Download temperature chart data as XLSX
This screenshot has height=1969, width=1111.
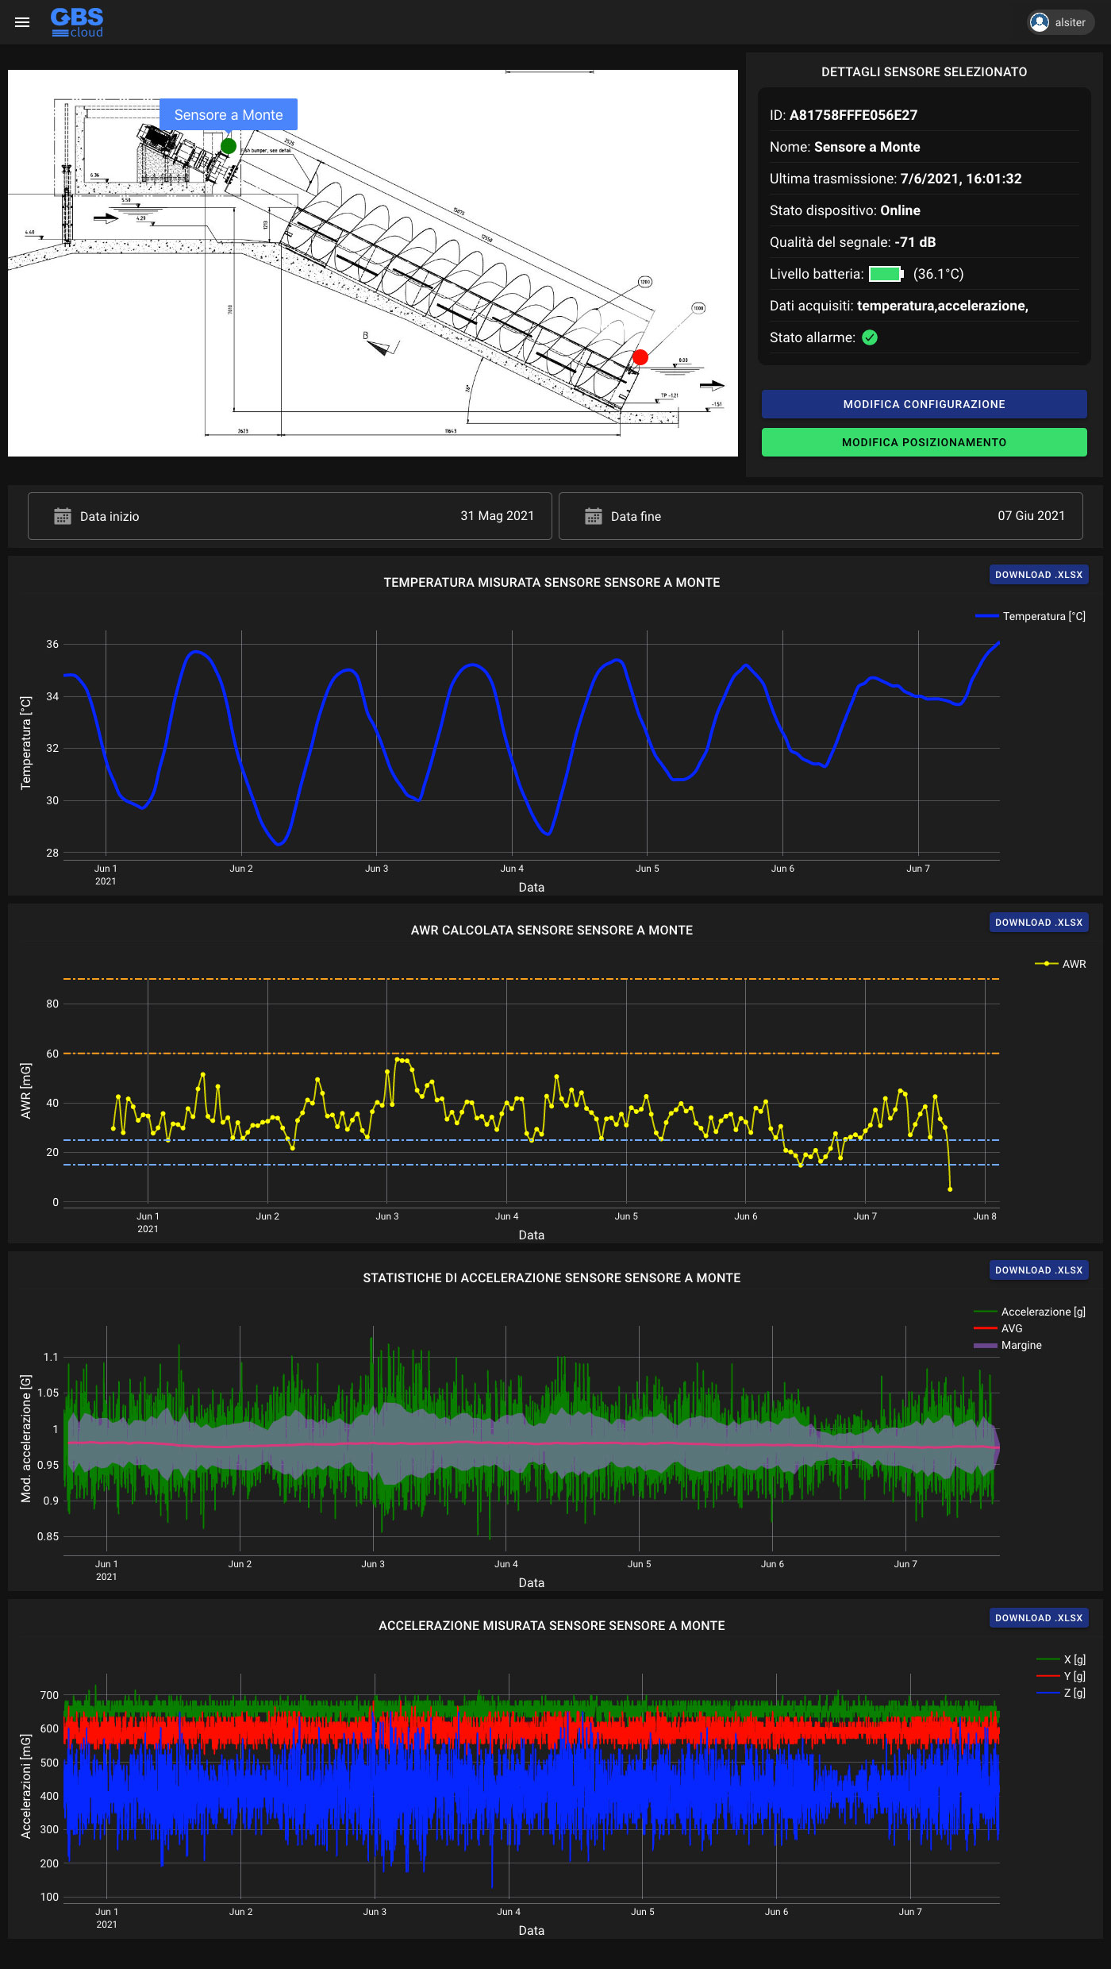point(1039,575)
